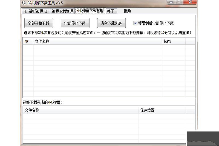Minimize the B站视频下载工具 window

(171, 2)
